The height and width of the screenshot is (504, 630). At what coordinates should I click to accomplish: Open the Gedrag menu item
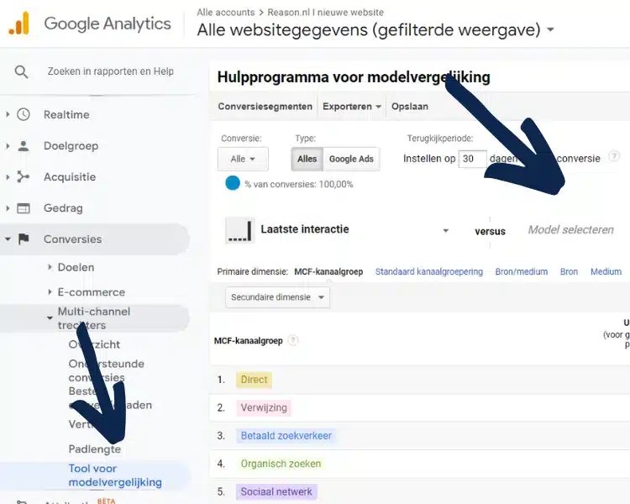coord(64,208)
